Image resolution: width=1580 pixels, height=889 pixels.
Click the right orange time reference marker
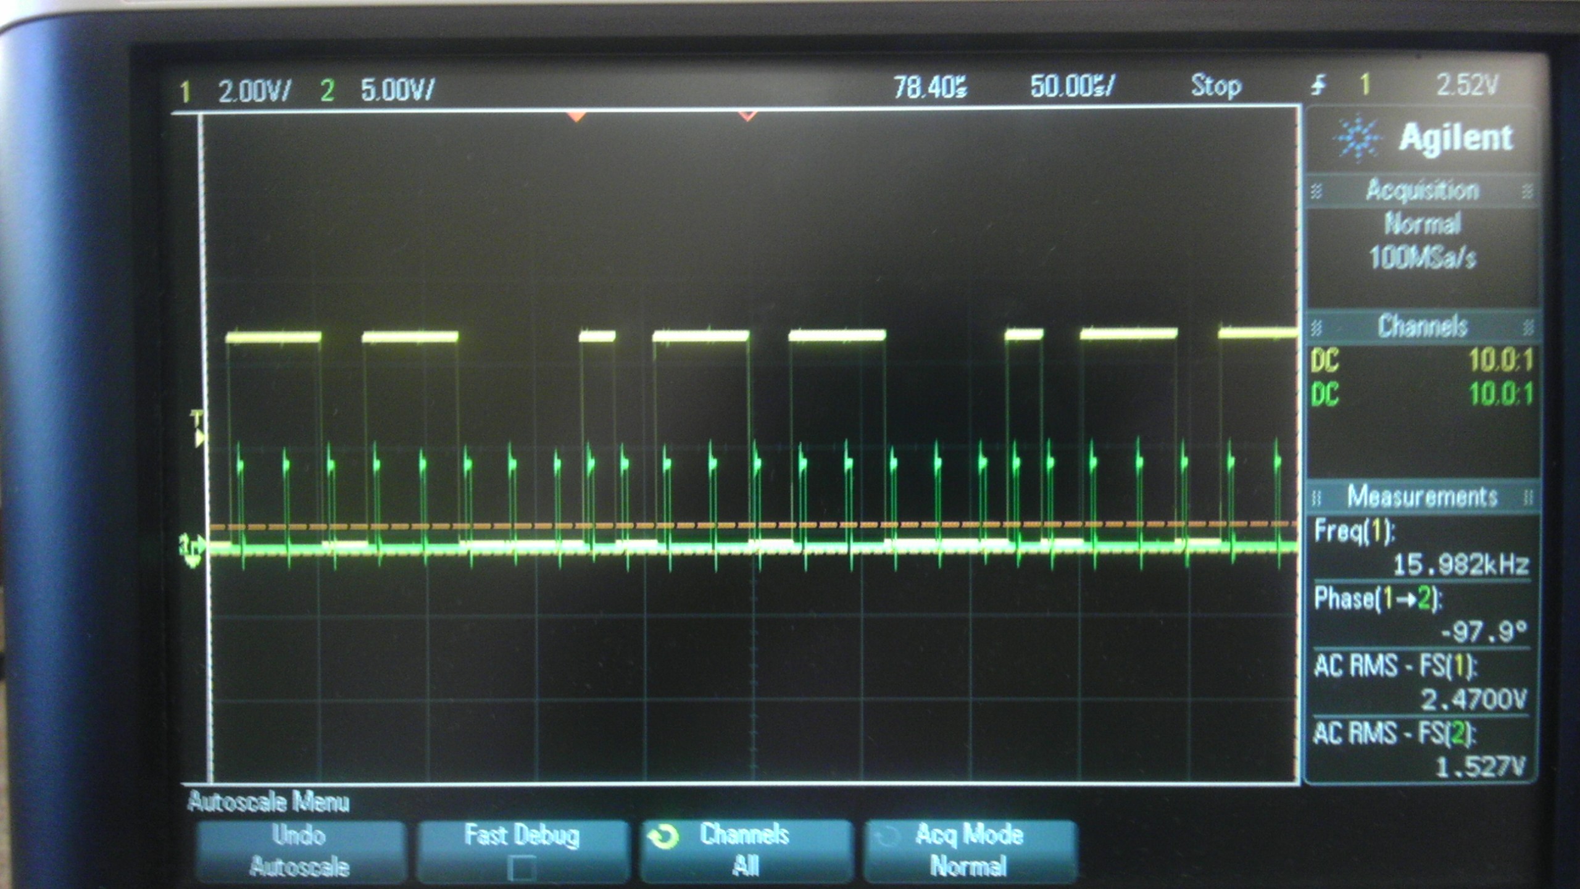coord(747,116)
